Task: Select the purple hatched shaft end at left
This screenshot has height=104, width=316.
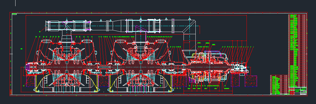Action: [27, 67]
